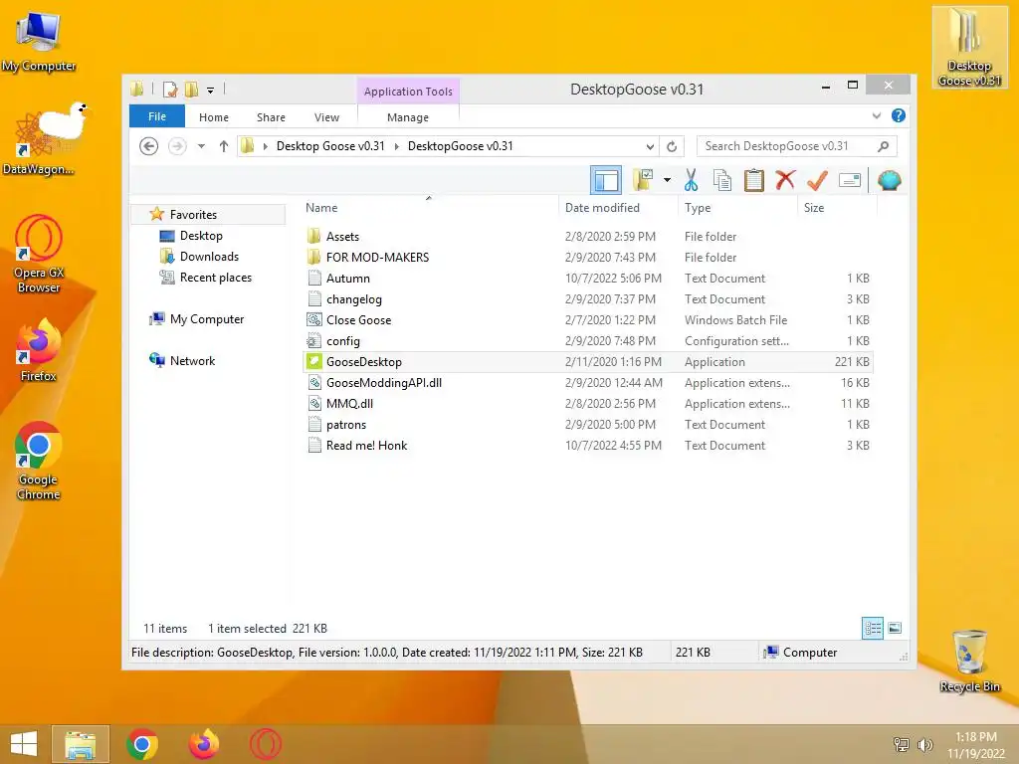Expand the folder options dropdown arrow

[x=667, y=180]
